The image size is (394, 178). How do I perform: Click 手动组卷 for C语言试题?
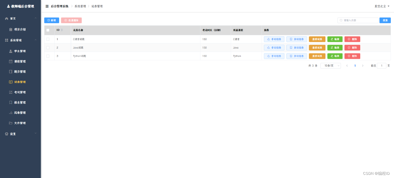click(274, 39)
